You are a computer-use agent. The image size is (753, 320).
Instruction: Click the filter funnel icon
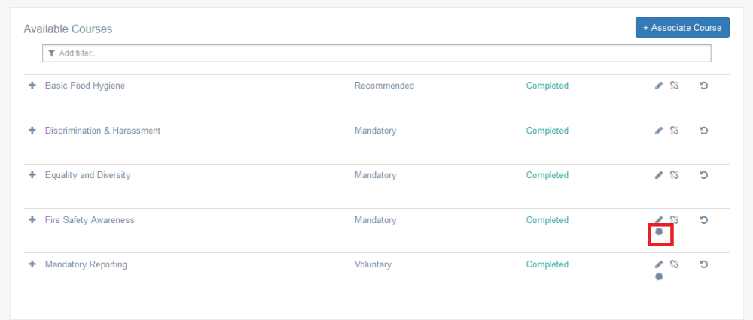tap(51, 53)
